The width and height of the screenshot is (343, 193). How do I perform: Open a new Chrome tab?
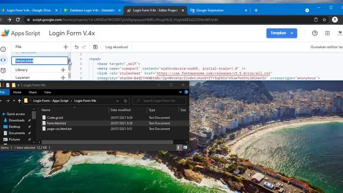(256, 10)
